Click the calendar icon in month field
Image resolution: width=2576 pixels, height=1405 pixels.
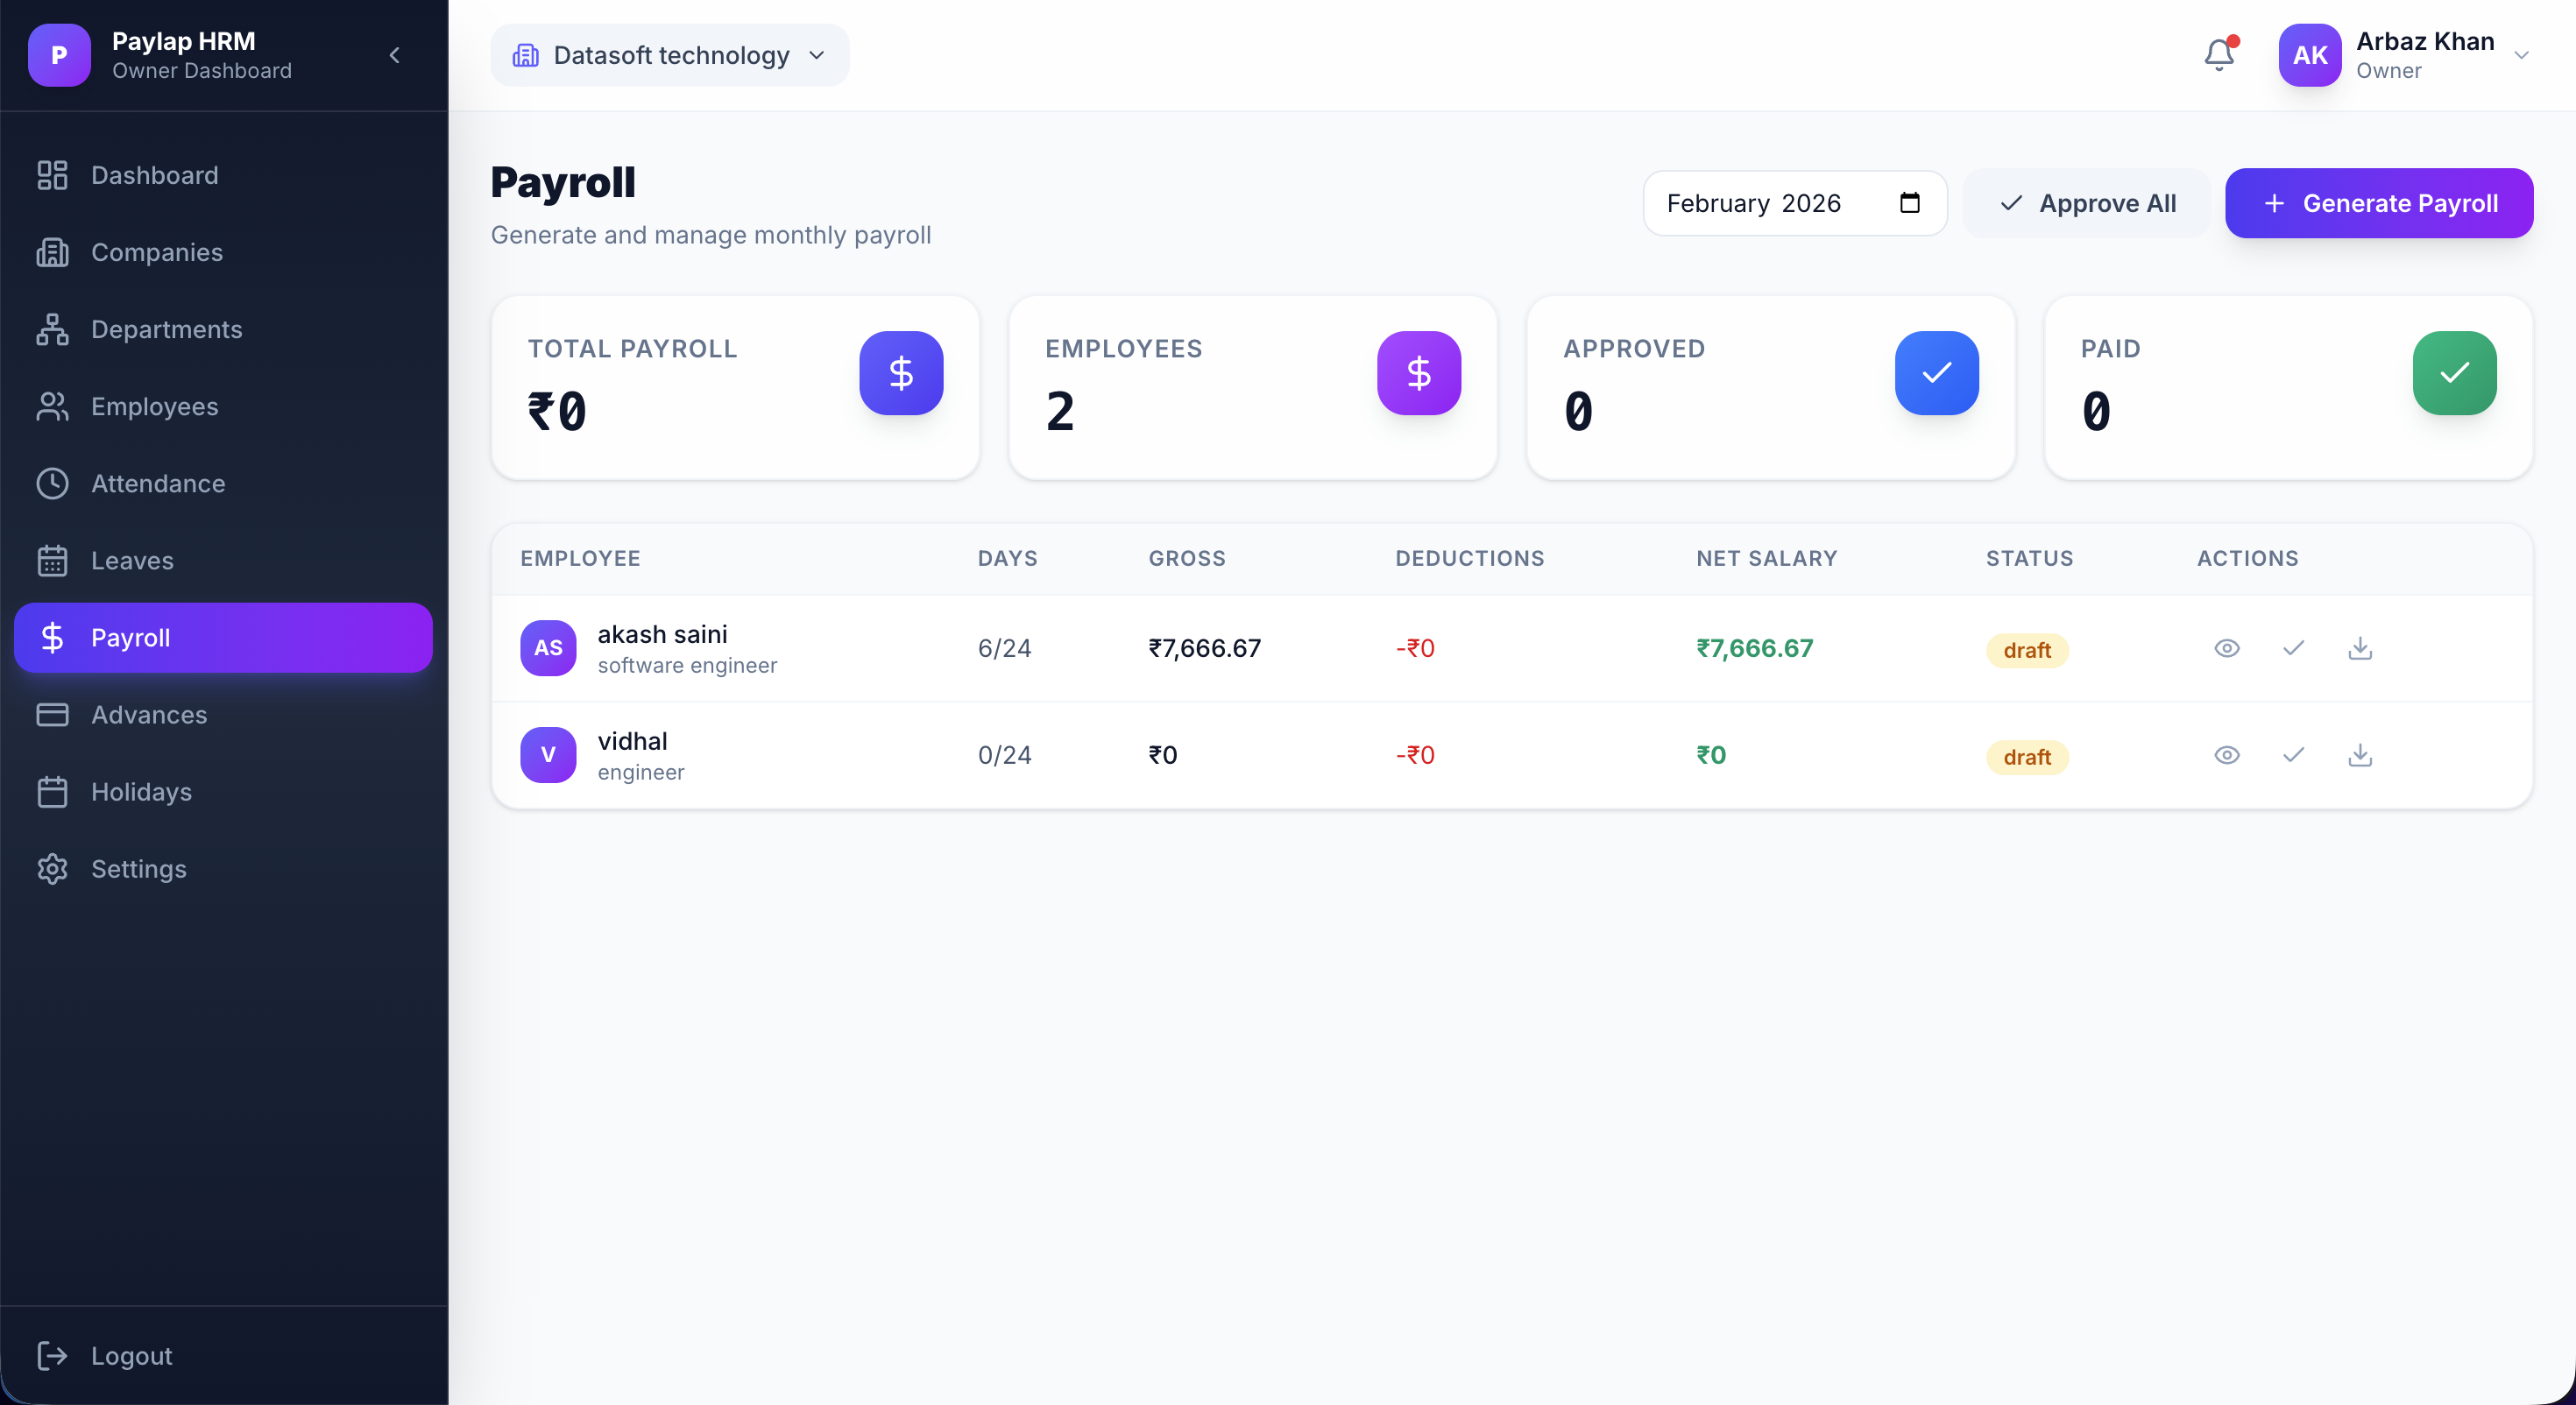pos(1909,203)
